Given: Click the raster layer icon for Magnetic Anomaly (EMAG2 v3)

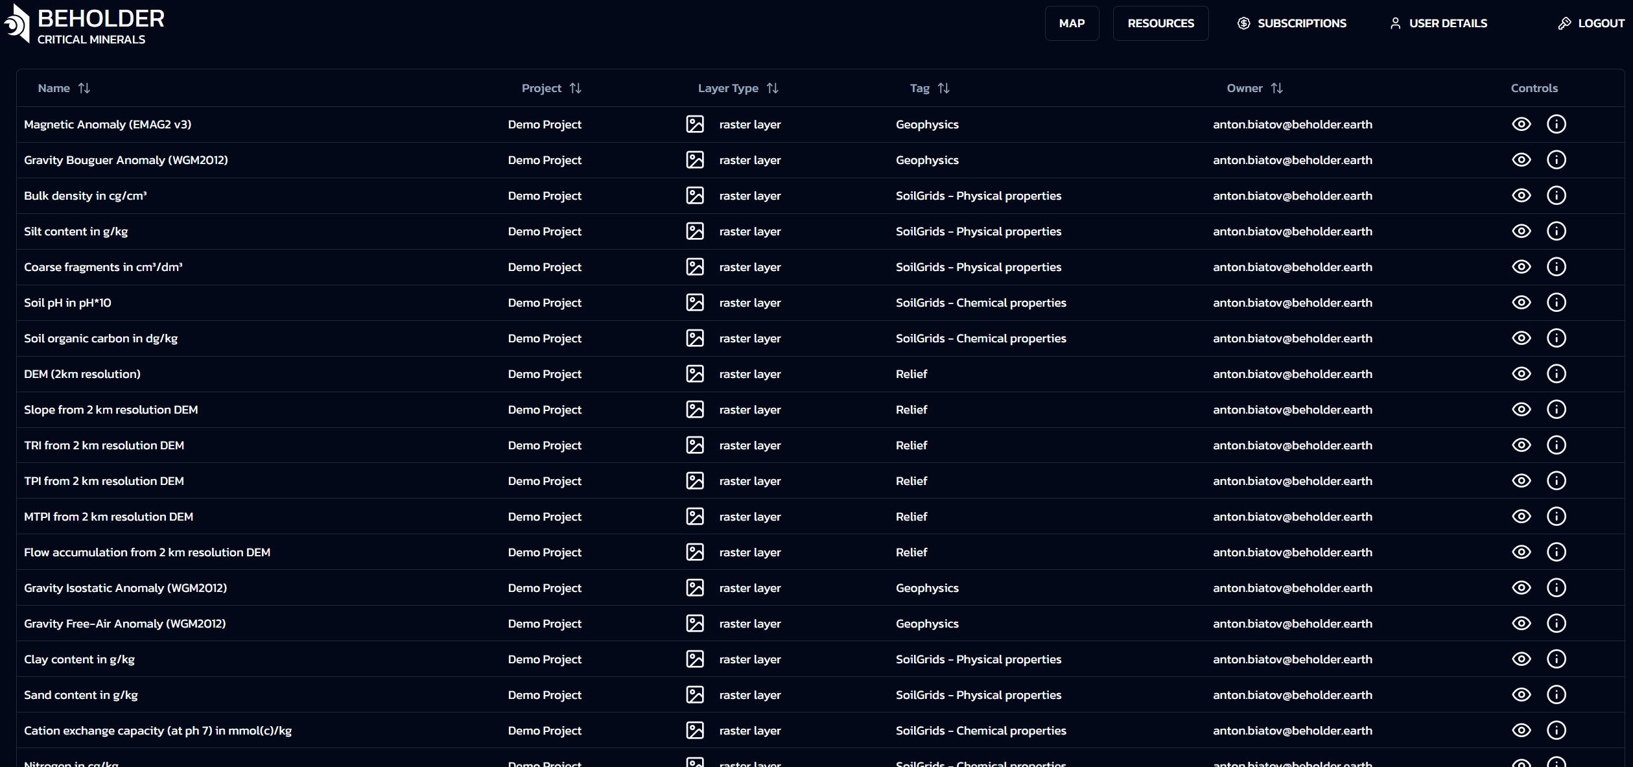Looking at the screenshot, I should pyautogui.click(x=695, y=124).
